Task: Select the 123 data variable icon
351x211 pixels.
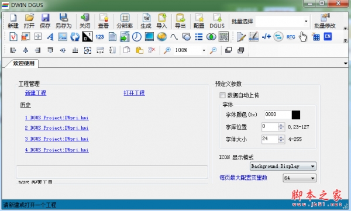Action: (99, 36)
